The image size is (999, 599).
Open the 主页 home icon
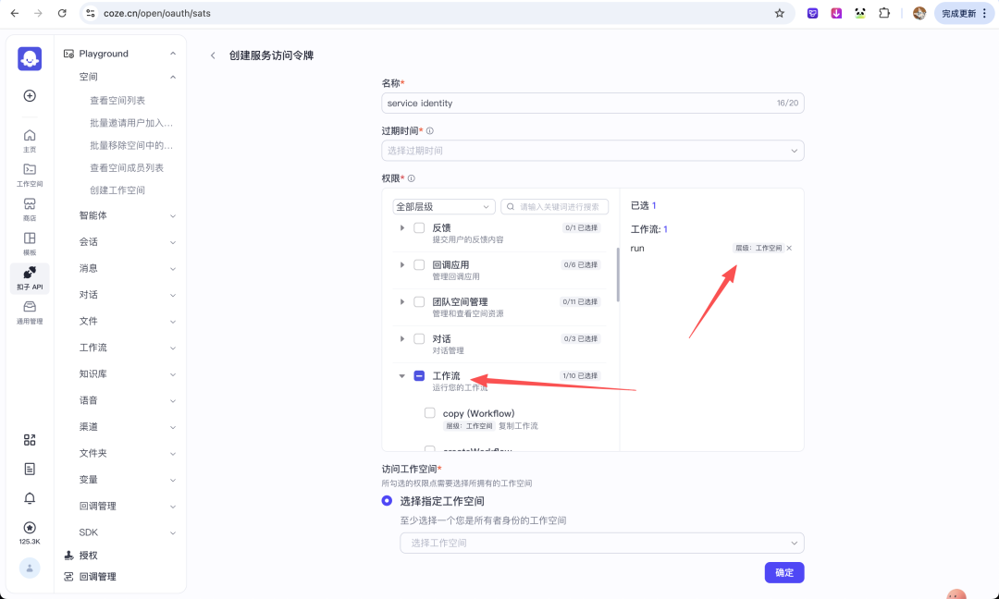pos(30,140)
